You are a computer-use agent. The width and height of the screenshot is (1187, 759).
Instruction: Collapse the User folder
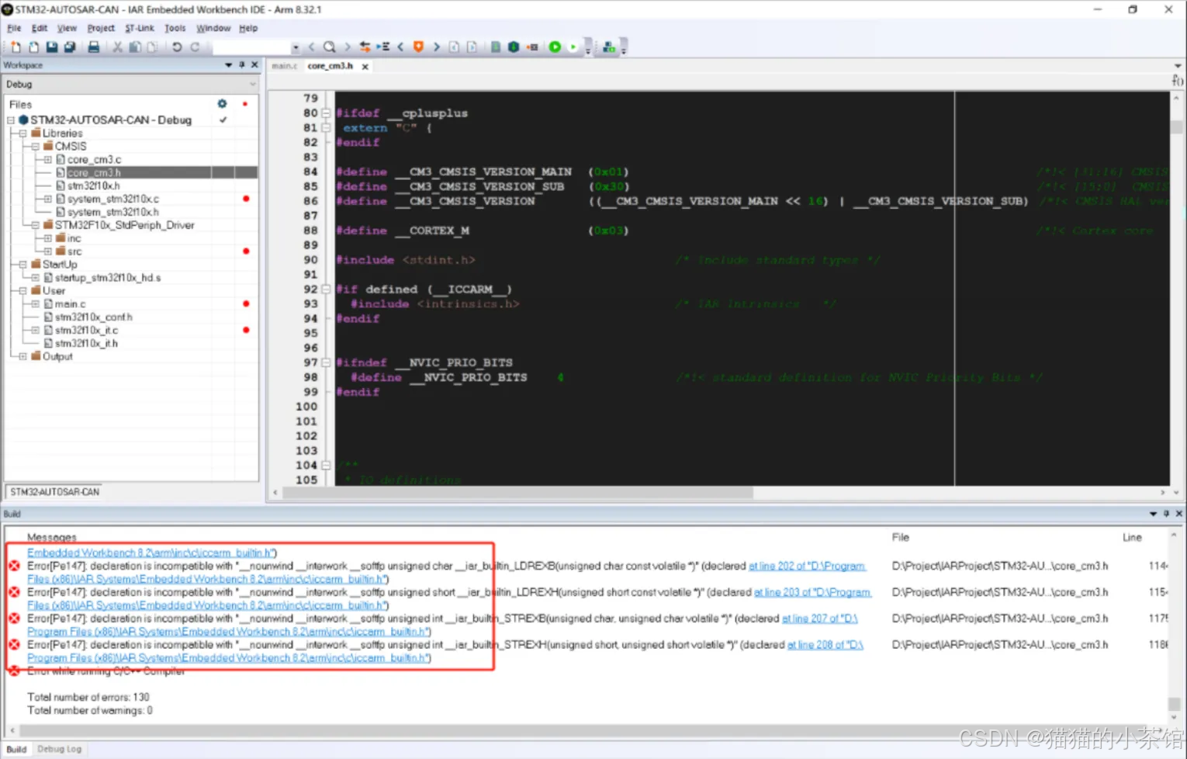23,291
